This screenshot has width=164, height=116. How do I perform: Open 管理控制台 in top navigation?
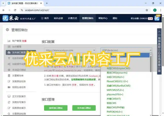[x=88, y=18]
